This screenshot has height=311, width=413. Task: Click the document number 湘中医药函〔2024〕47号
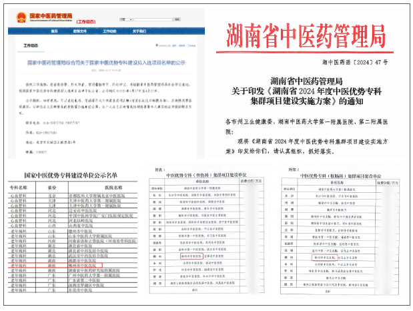point(355,63)
